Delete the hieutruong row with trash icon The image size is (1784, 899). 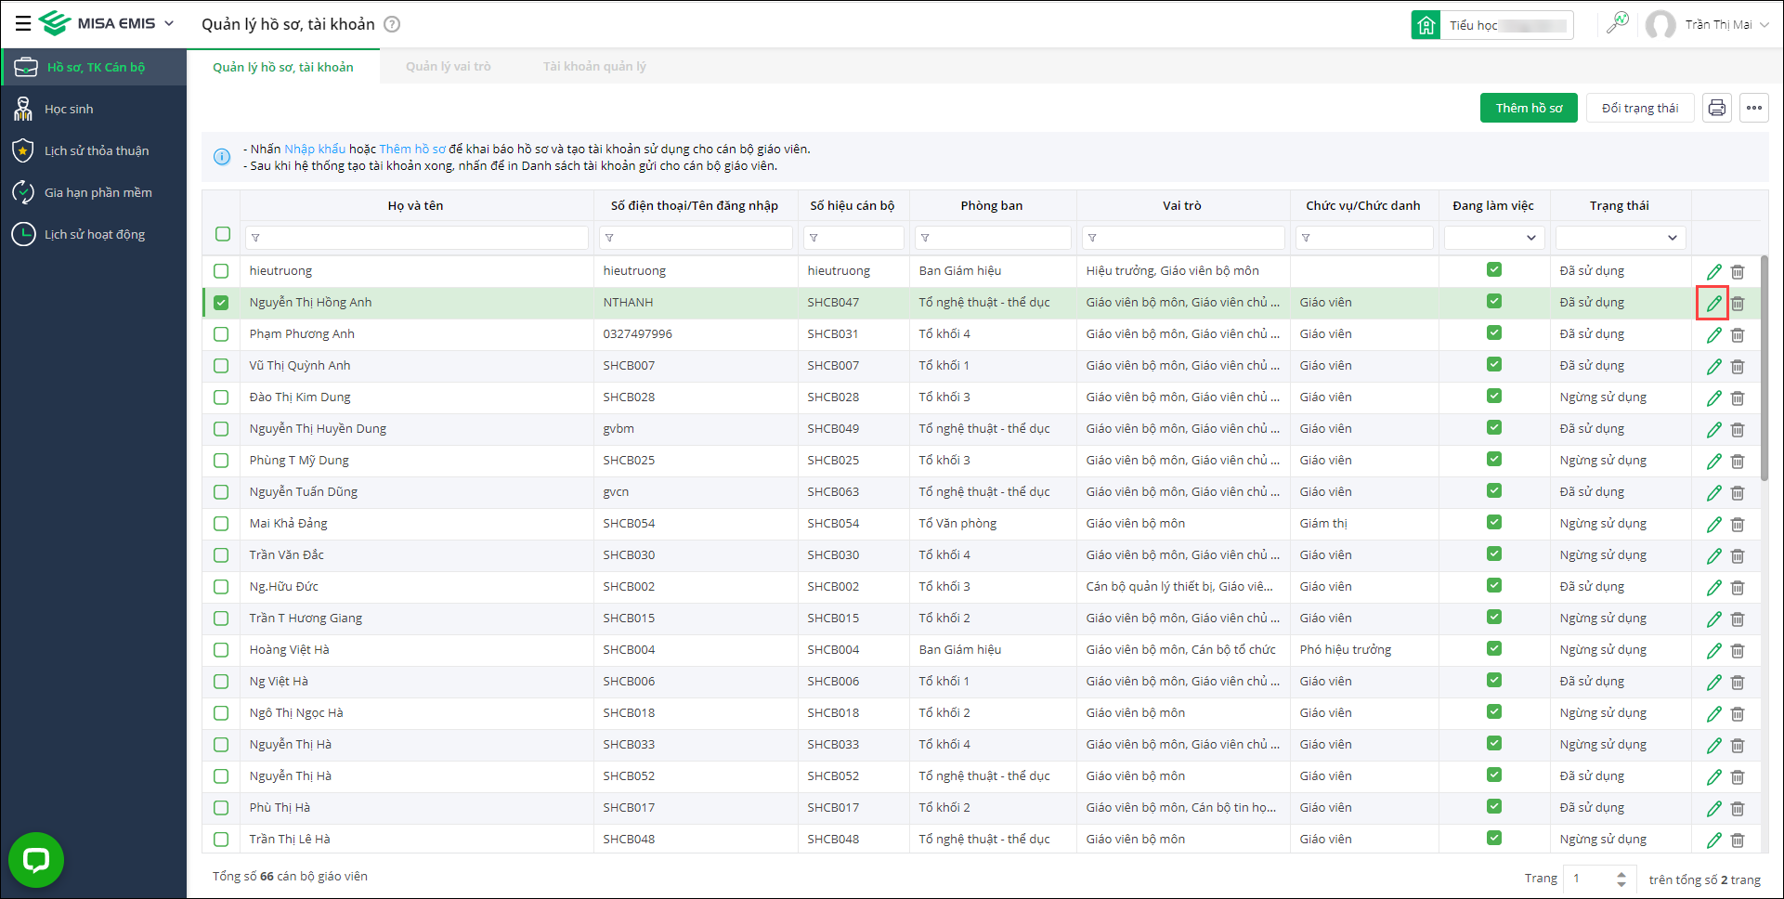point(1738,272)
